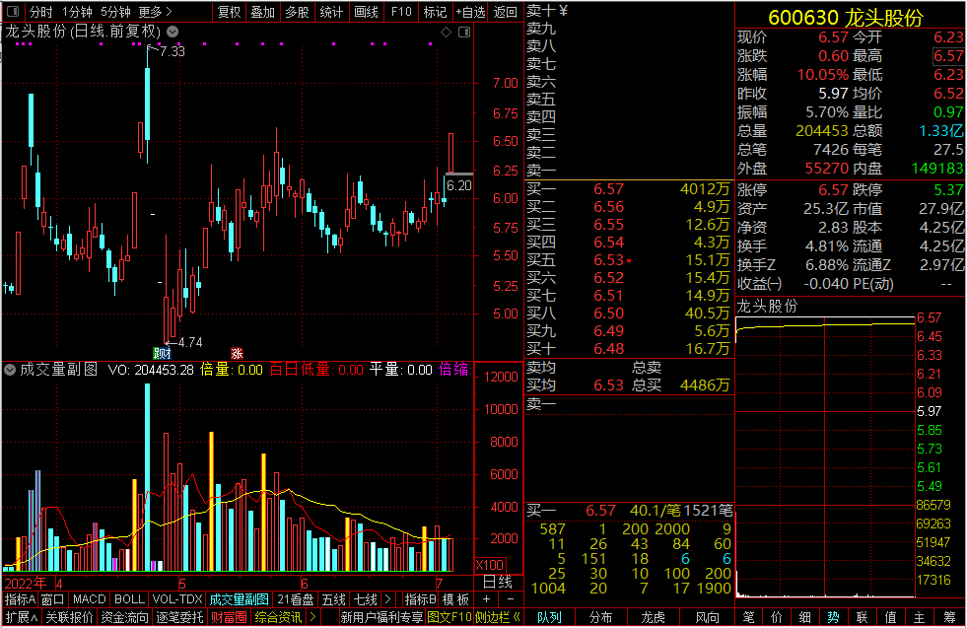Click the 返回 back button
This screenshot has height=628, width=967.
[x=505, y=12]
